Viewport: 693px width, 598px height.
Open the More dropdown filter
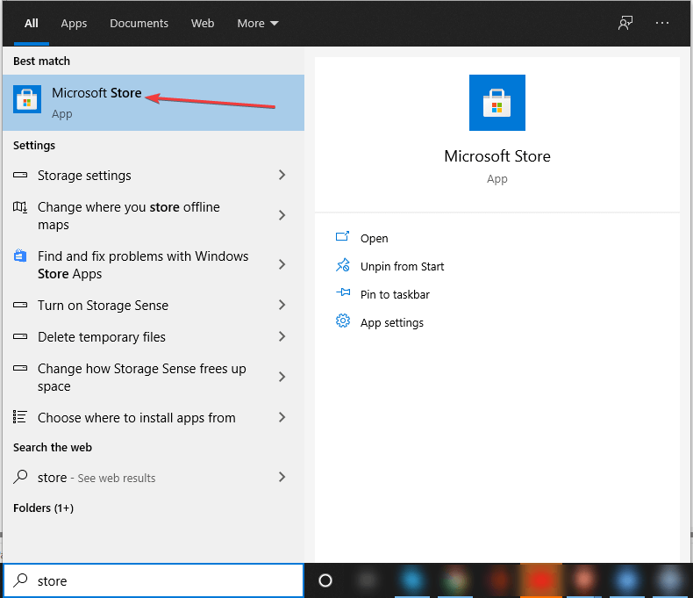(x=258, y=24)
